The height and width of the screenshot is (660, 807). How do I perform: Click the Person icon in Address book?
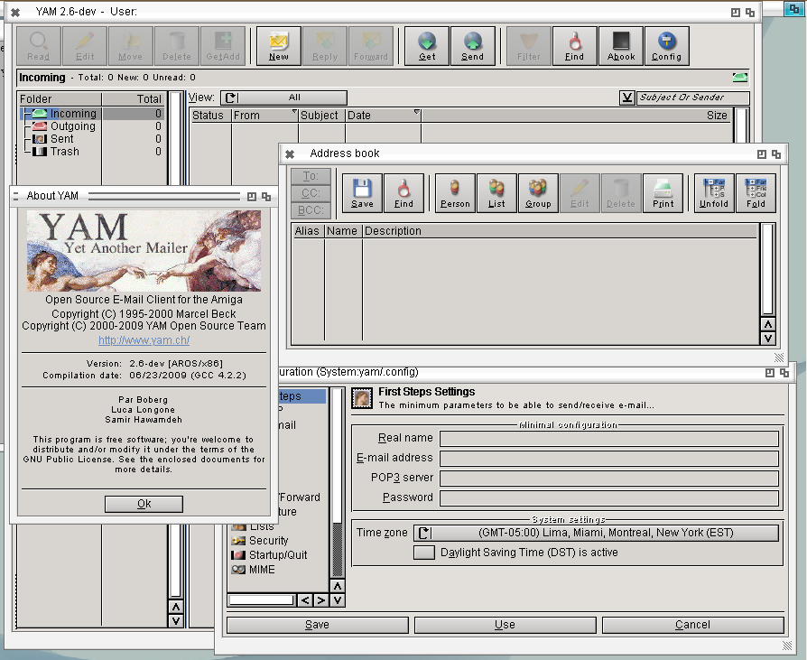(455, 192)
